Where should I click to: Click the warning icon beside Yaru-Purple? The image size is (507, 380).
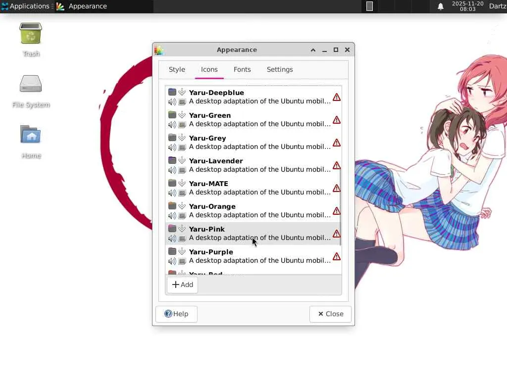pos(337,257)
